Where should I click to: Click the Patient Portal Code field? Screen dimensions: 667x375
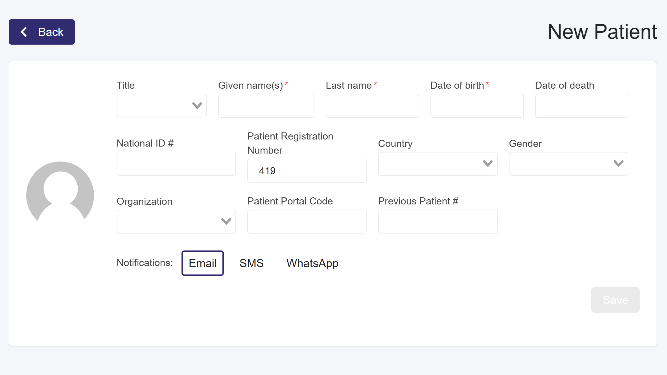pyautogui.click(x=307, y=221)
